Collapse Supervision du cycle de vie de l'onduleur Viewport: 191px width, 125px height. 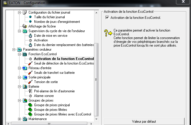[20, 31]
